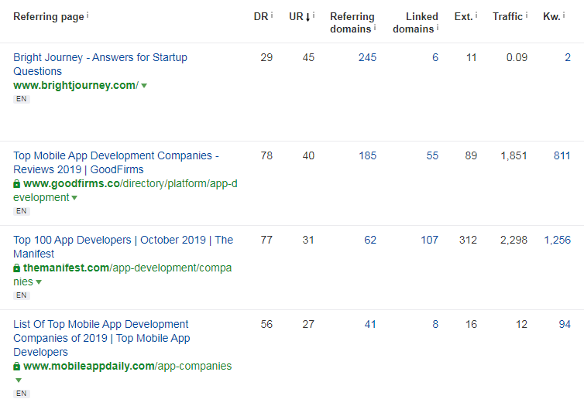The height and width of the screenshot is (406, 584).
Task: Click the padlock icon beside themanifest.com URL
Action: pyautogui.click(x=17, y=268)
